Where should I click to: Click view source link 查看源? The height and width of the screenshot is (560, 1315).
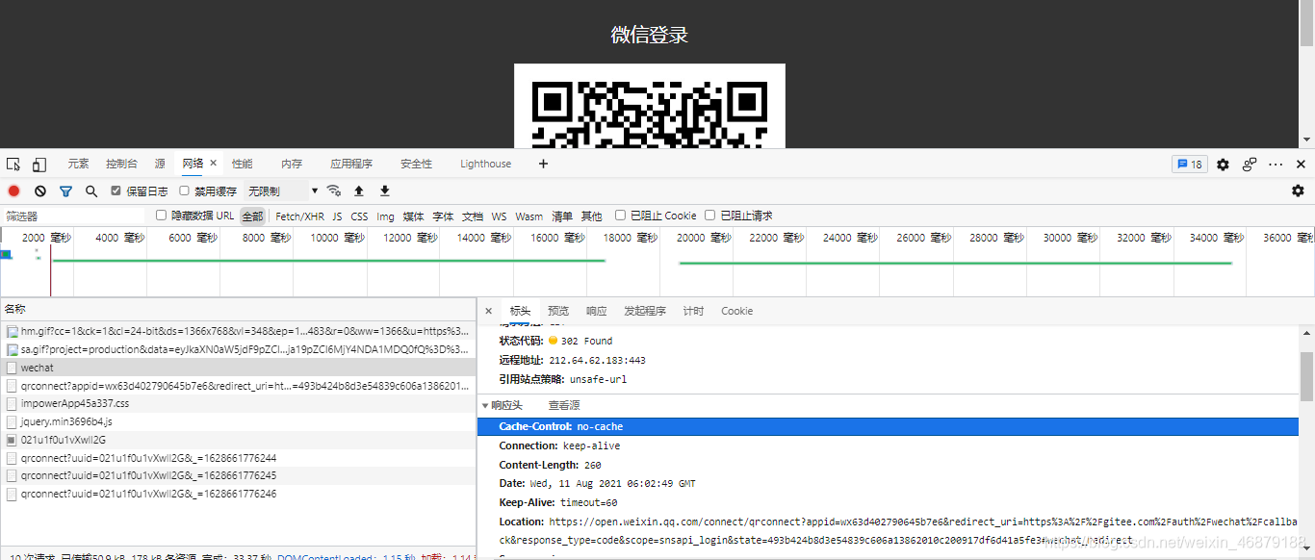click(x=564, y=405)
